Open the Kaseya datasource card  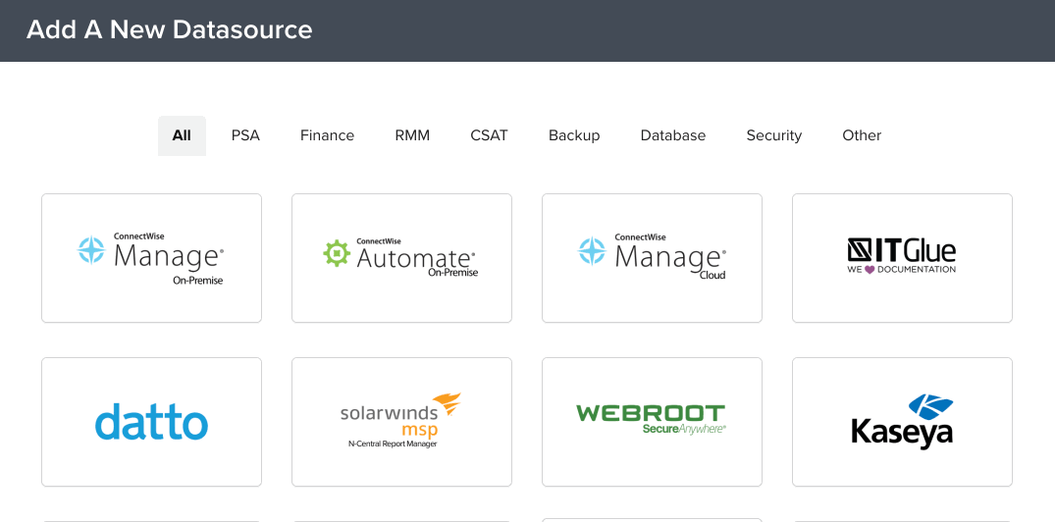click(902, 422)
